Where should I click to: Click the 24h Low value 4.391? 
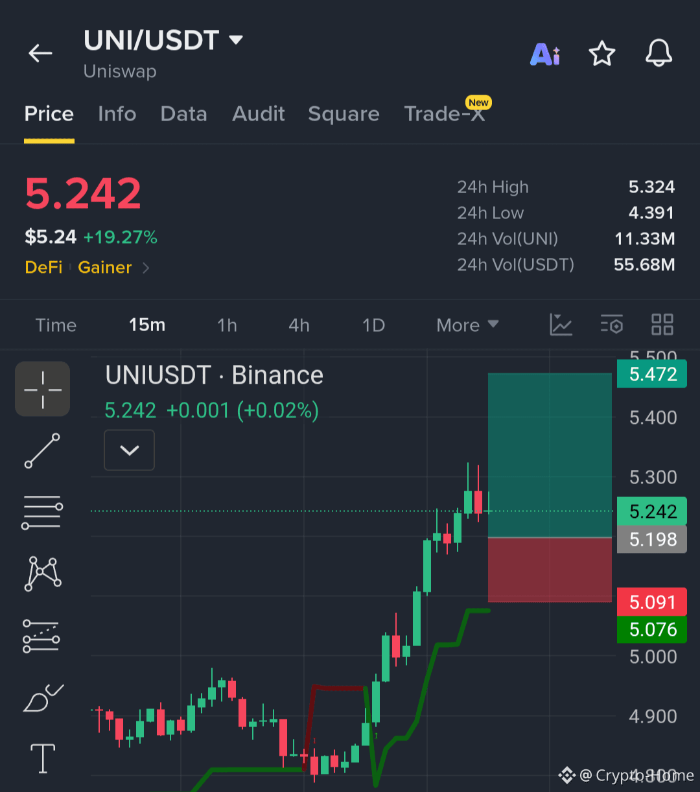[651, 213]
